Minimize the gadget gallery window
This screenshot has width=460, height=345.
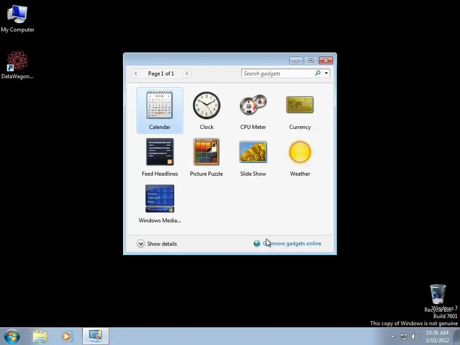[x=296, y=61]
